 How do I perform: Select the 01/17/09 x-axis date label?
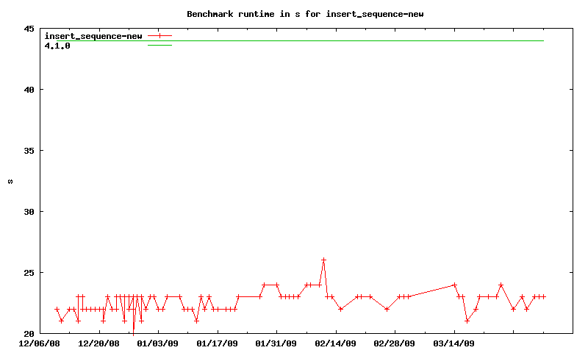coord(217,343)
